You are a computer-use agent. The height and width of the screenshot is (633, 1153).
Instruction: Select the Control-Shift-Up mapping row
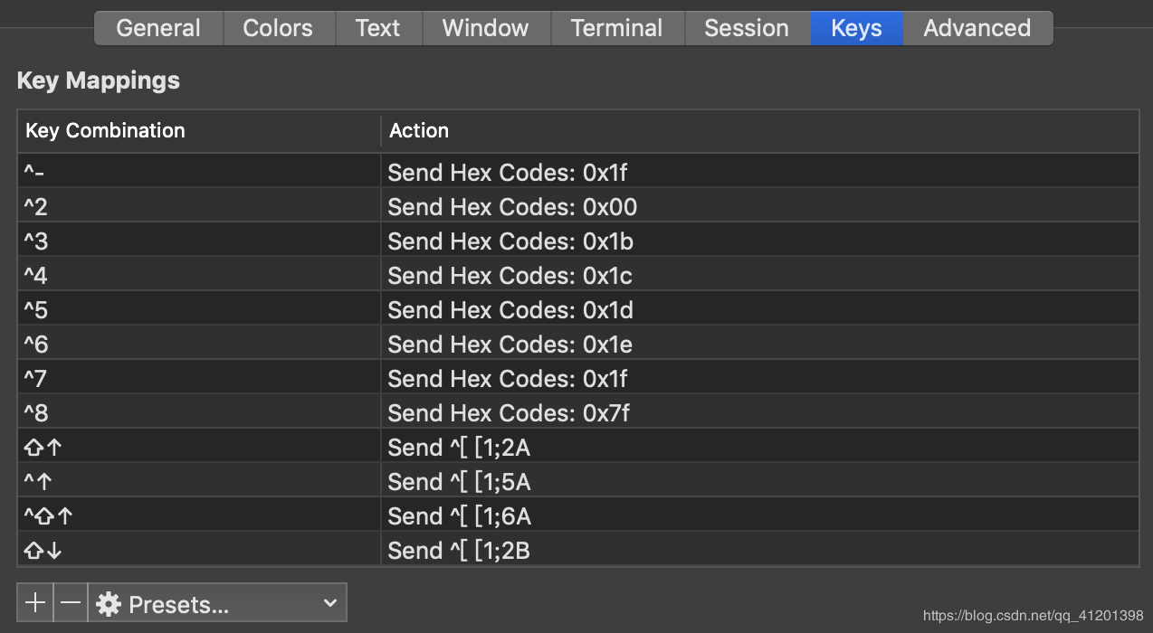click(x=577, y=516)
